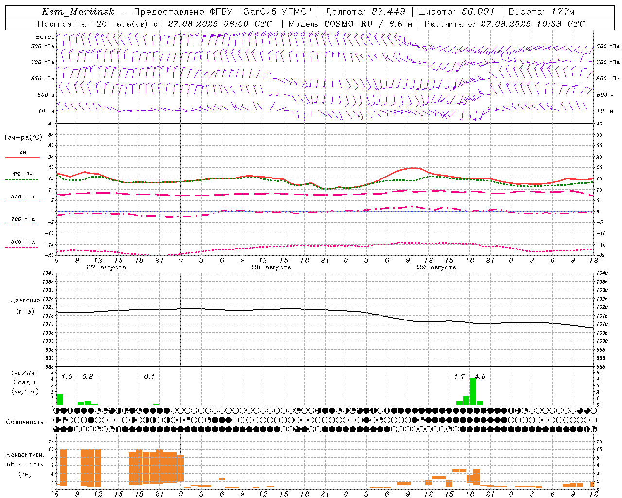Click the Ветер wind panel label
The width and height of the screenshot is (622, 498).
pos(45,37)
